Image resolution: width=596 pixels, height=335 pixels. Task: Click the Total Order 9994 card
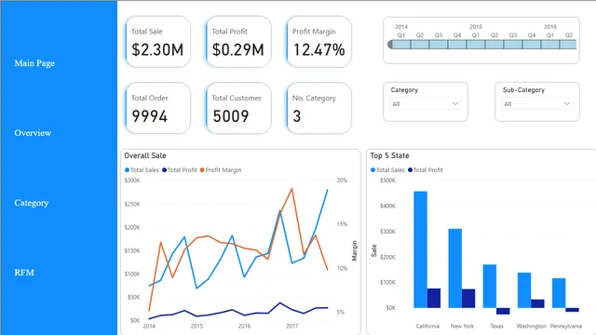157,108
